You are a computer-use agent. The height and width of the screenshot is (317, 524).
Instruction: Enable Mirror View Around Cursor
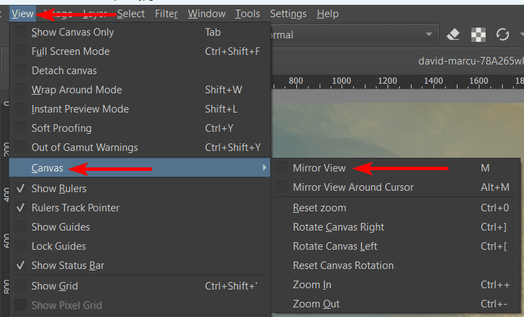pyautogui.click(x=282, y=187)
